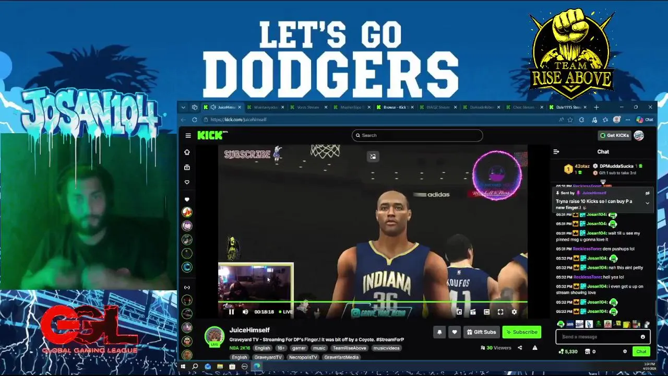Click the Kick Search field
Screen dimensions: 668x376
(417, 135)
